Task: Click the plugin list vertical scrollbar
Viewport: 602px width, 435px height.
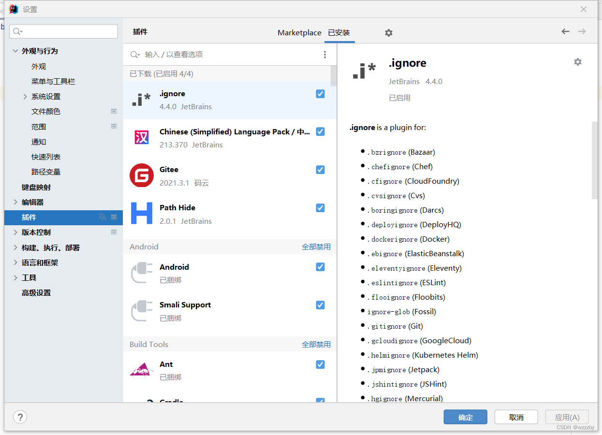Action: click(x=334, y=76)
